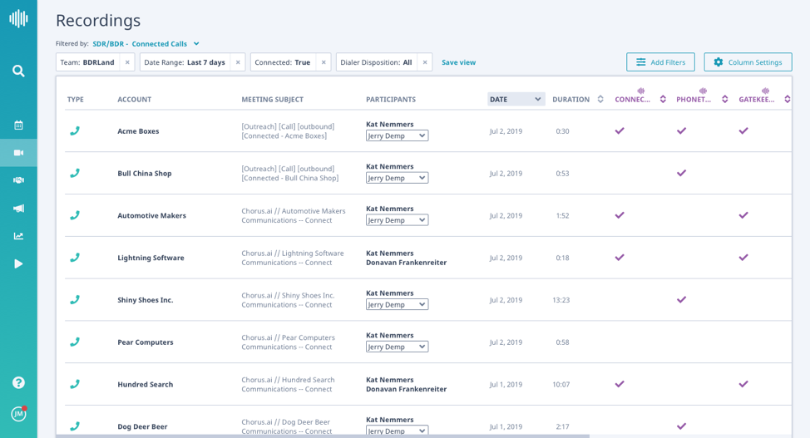Click the phone icon for Acme Boxes
The height and width of the screenshot is (438, 810).
75,131
